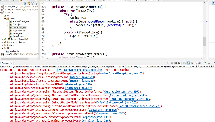Click editor horizontal scroll-left arrow
Image resolution: width=215 pixels, height=122 pixels.
coord(48,59)
